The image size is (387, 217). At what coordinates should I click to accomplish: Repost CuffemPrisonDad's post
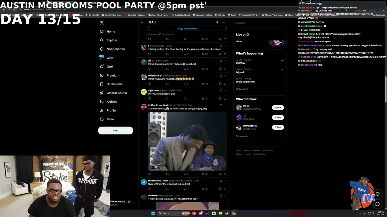point(167,174)
